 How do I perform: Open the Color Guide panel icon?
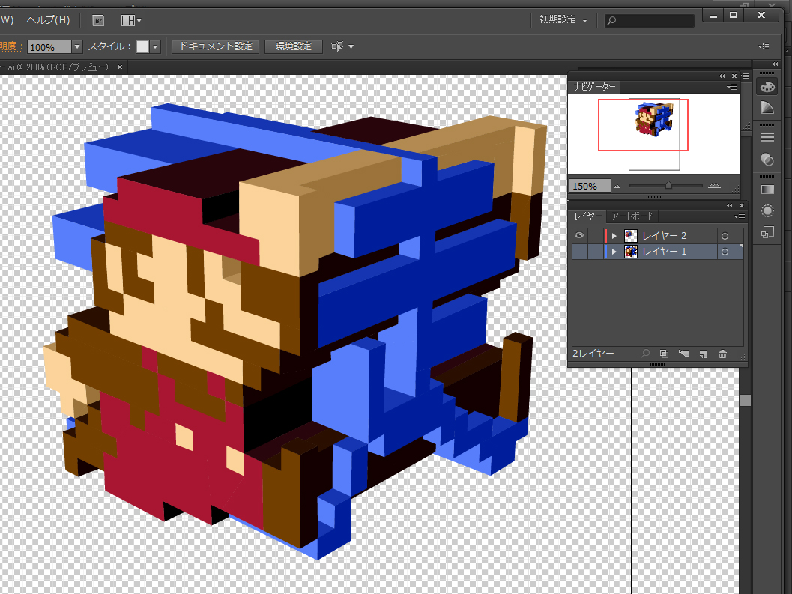point(767,108)
